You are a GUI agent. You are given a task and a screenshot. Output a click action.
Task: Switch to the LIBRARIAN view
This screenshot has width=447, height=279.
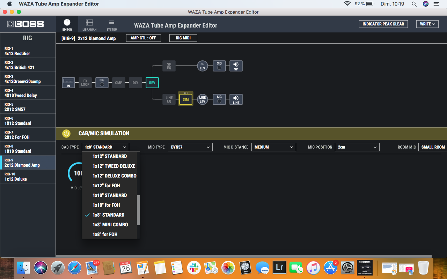[x=89, y=24]
